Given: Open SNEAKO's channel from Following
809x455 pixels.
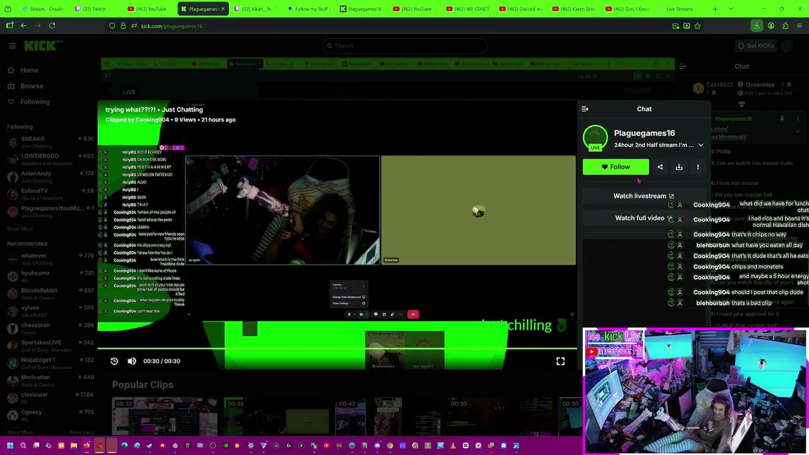Looking at the screenshot, I should (x=51, y=142).
